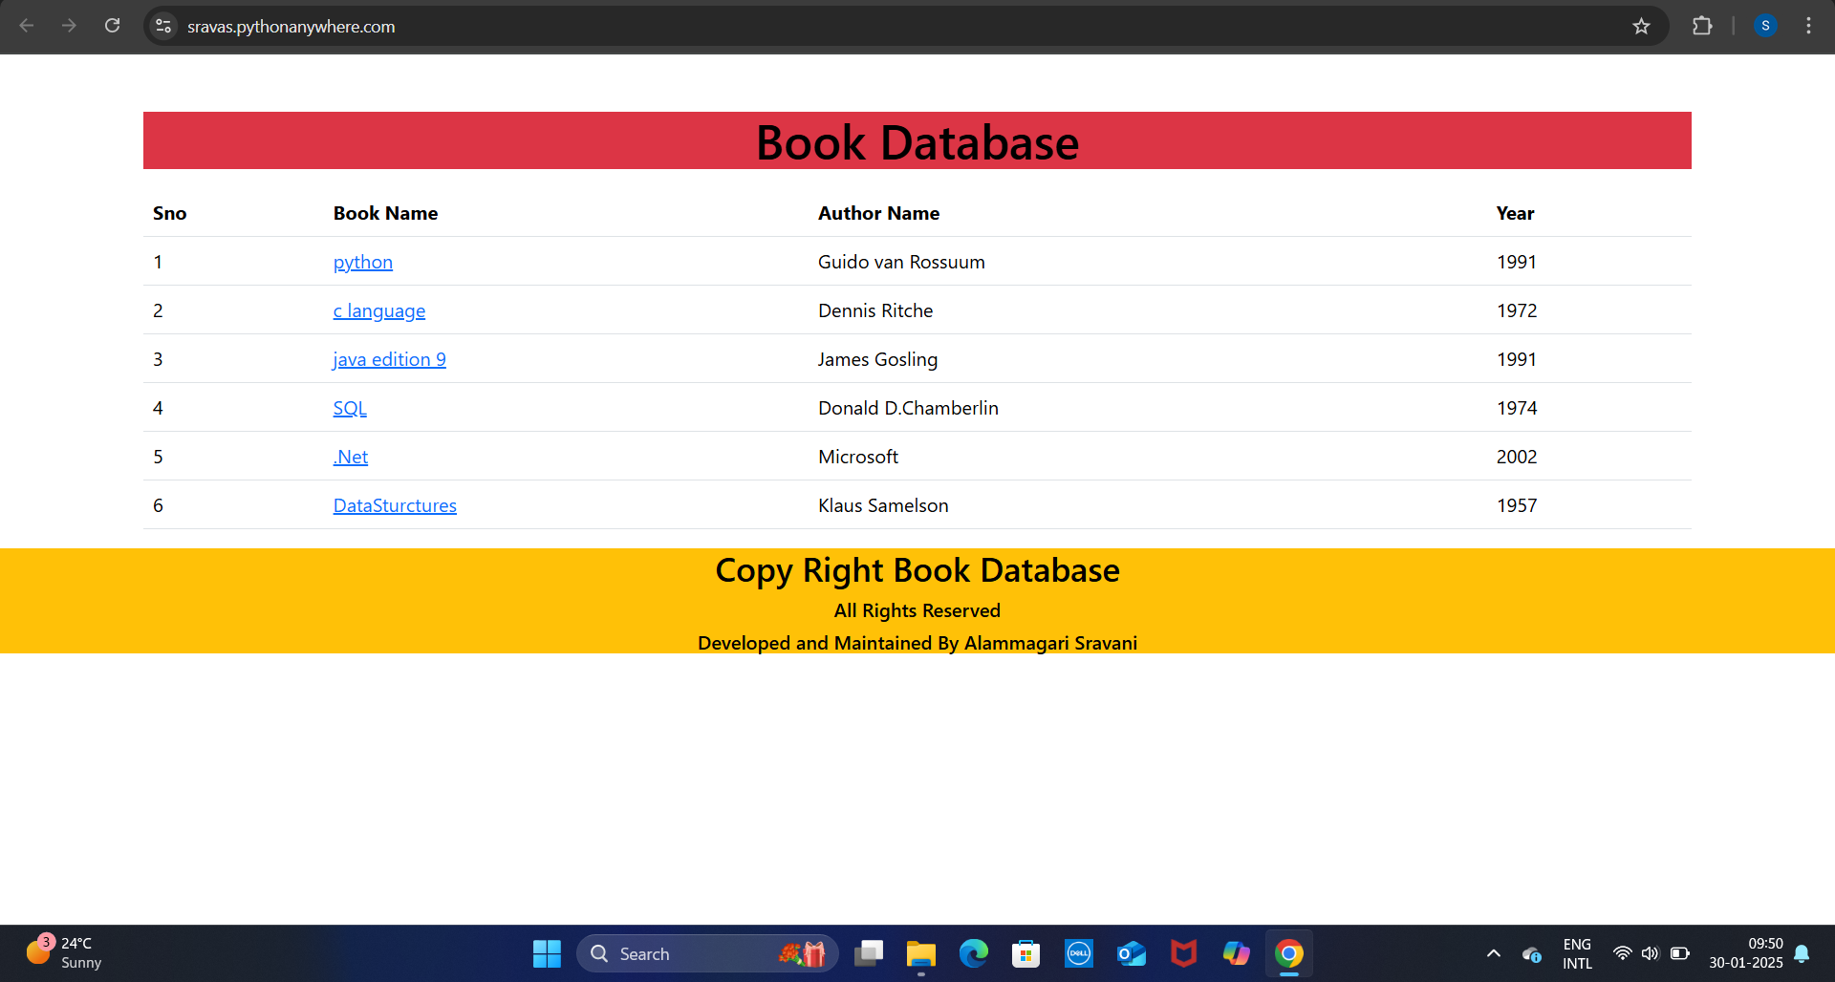Open the .Net book link
Screen dimensions: 1835x982
pyautogui.click(x=351, y=457)
